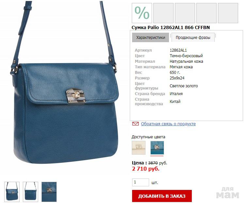Select the third empty badge placeholder
This screenshot has height=203, width=244.
206,13
